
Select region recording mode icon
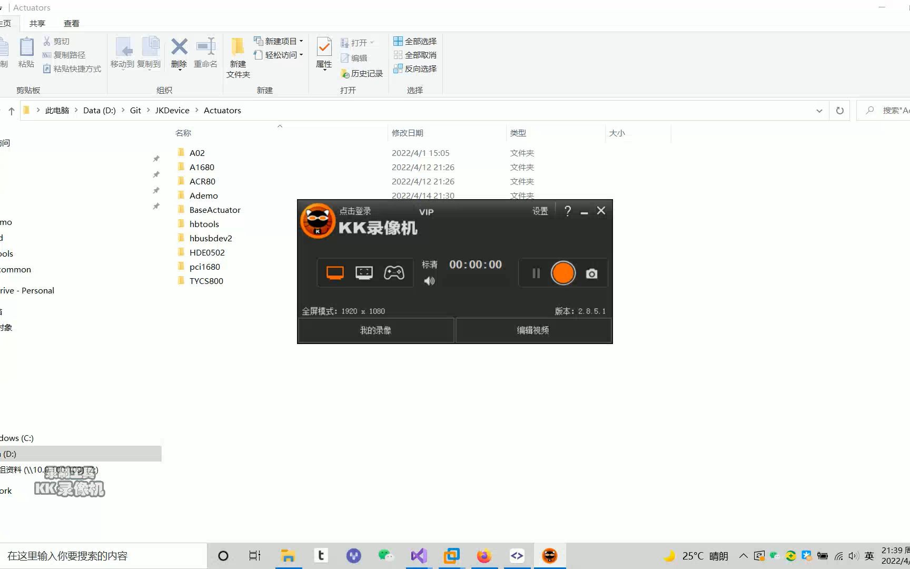coord(364,272)
